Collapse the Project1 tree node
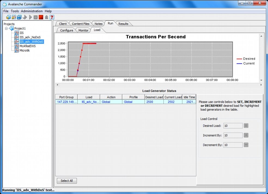 (6, 28)
